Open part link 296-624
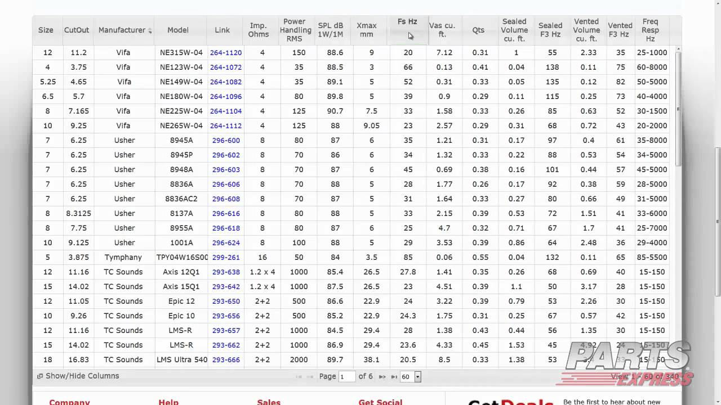The width and height of the screenshot is (721, 405). tap(226, 242)
